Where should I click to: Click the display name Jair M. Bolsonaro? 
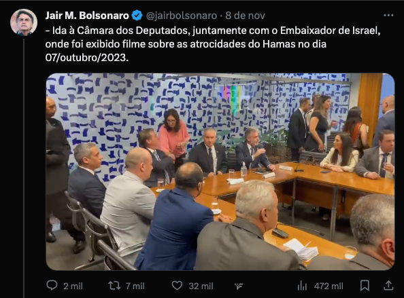(x=87, y=16)
